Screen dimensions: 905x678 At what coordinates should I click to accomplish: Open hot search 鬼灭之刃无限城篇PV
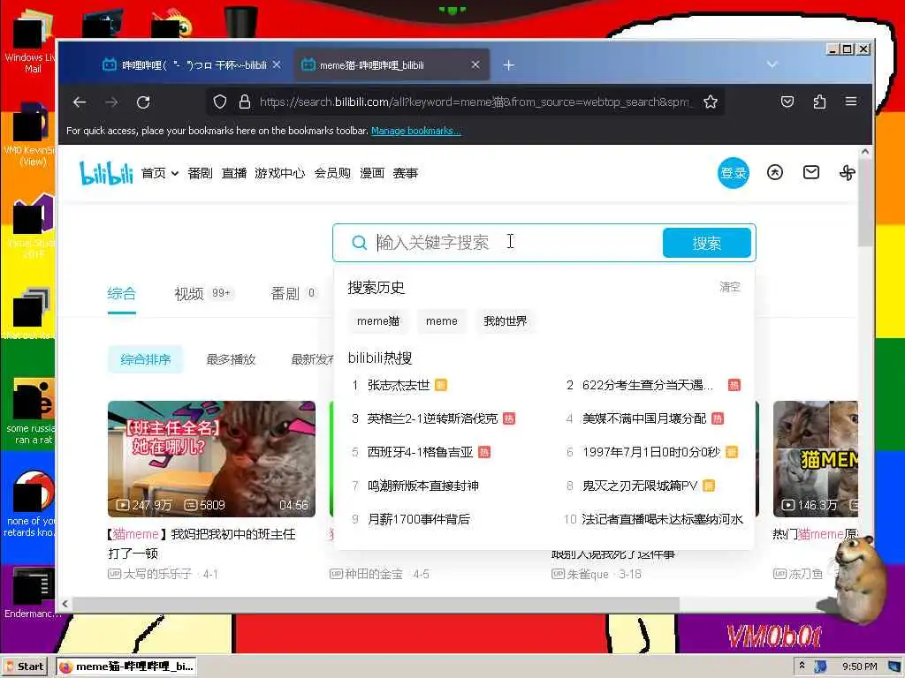[640, 486]
